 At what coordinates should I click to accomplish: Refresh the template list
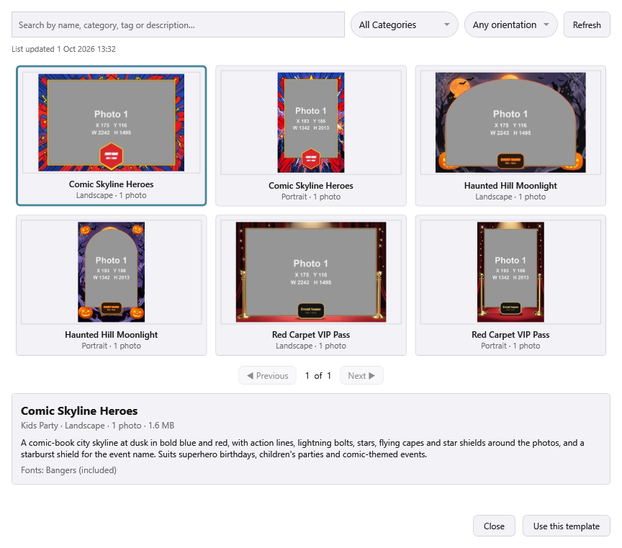(587, 24)
